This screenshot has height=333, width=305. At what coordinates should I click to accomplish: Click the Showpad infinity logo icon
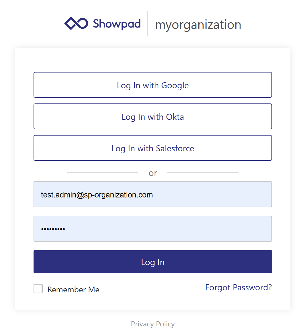click(76, 23)
